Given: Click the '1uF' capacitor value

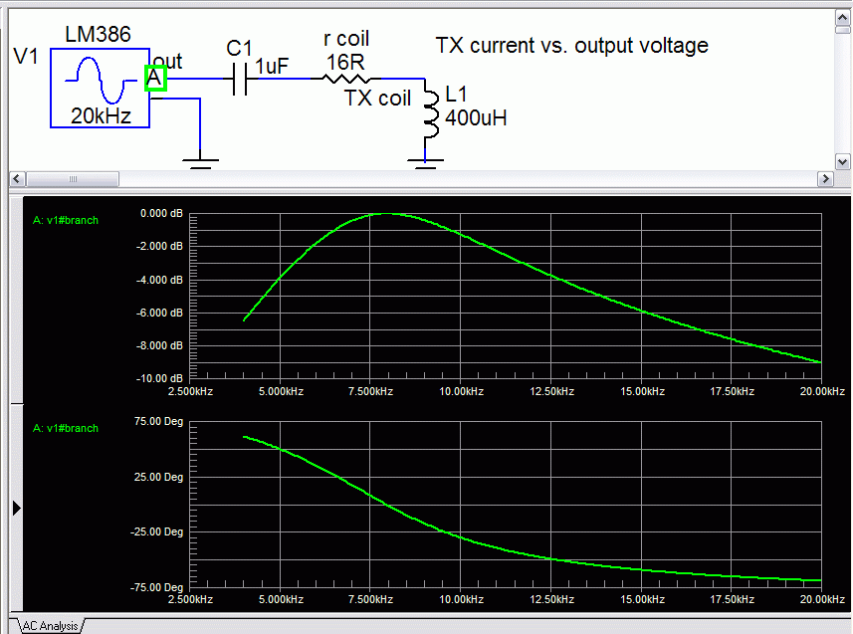Looking at the screenshot, I should click(272, 67).
